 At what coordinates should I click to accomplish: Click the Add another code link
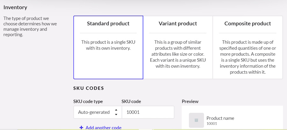[103, 128]
